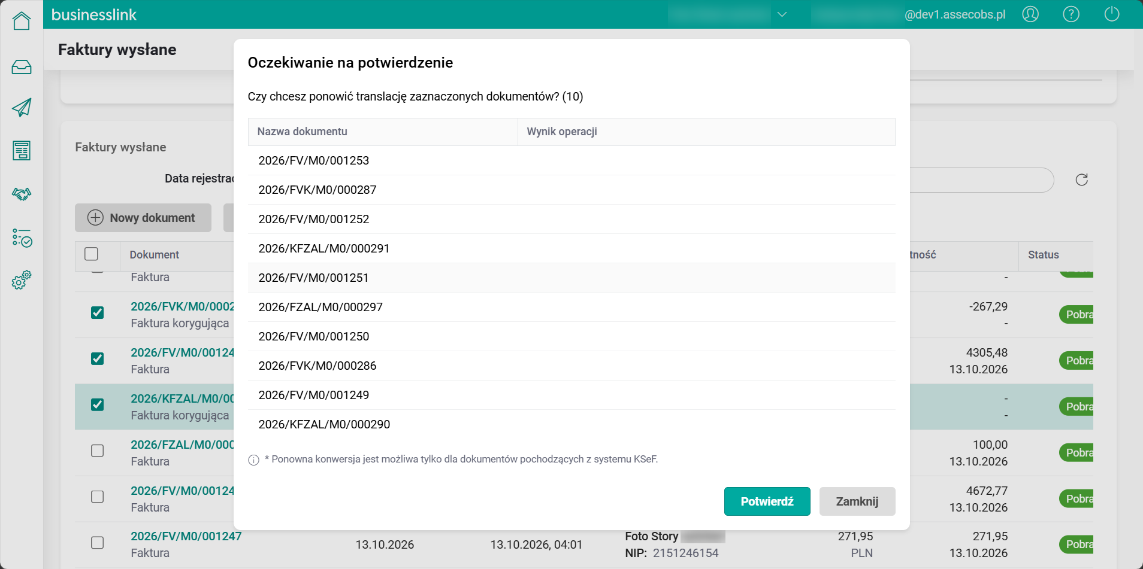
Task: Refresh the invoice list with reload icon
Action: 1081,180
